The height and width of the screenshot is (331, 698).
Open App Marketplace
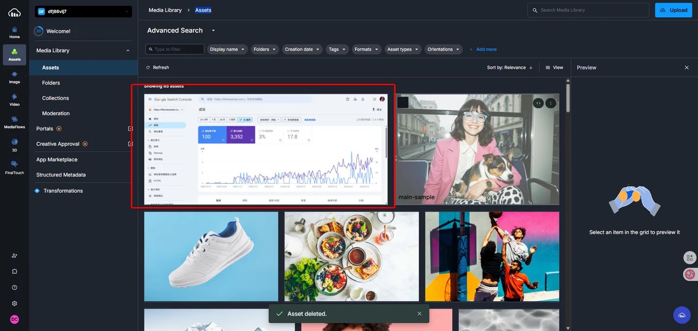[57, 159]
